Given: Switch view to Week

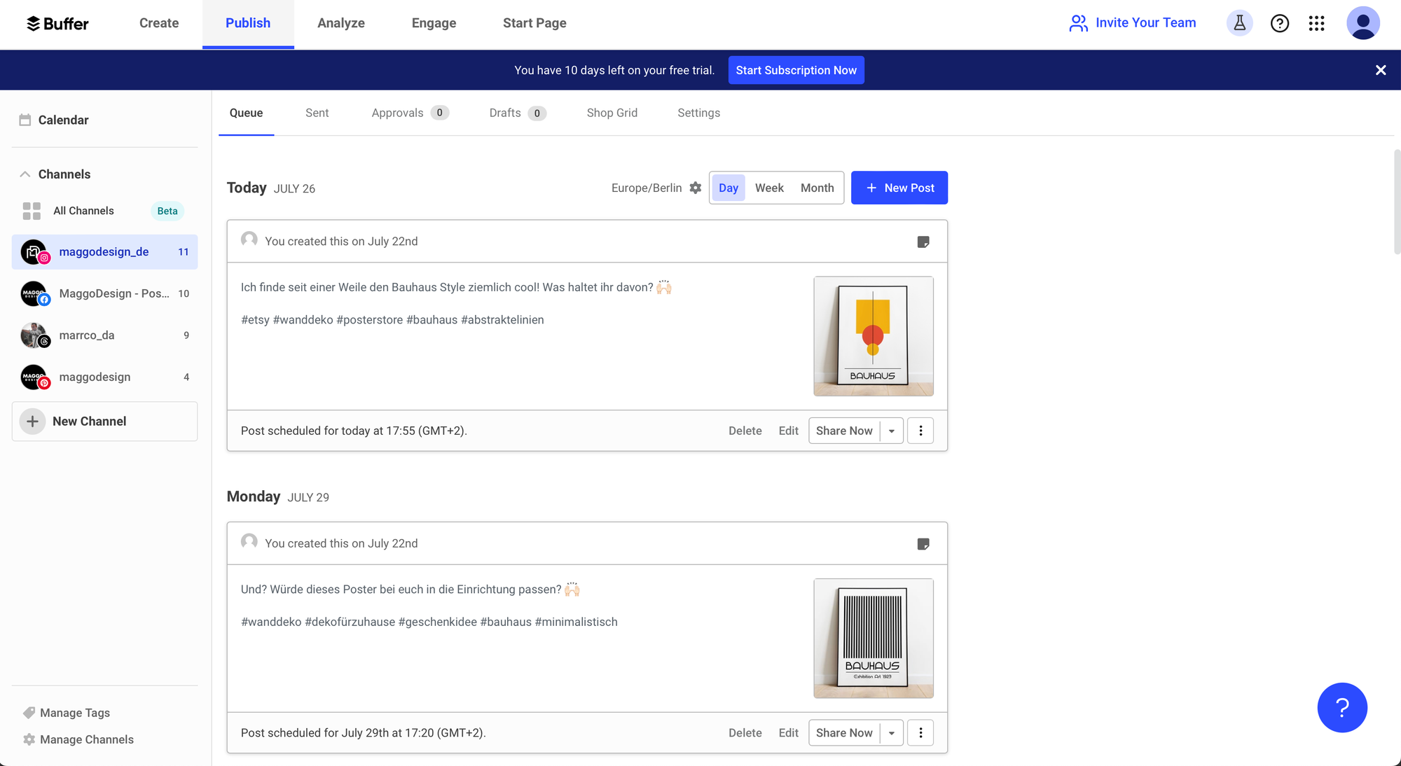Looking at the screenshot, I should click(768, 188).
